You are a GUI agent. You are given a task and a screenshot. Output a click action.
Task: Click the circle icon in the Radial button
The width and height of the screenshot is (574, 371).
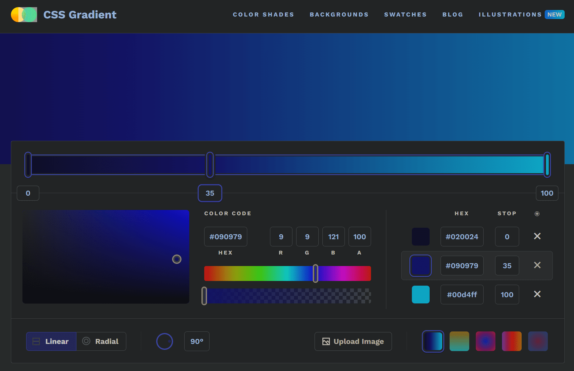point(86,341)
